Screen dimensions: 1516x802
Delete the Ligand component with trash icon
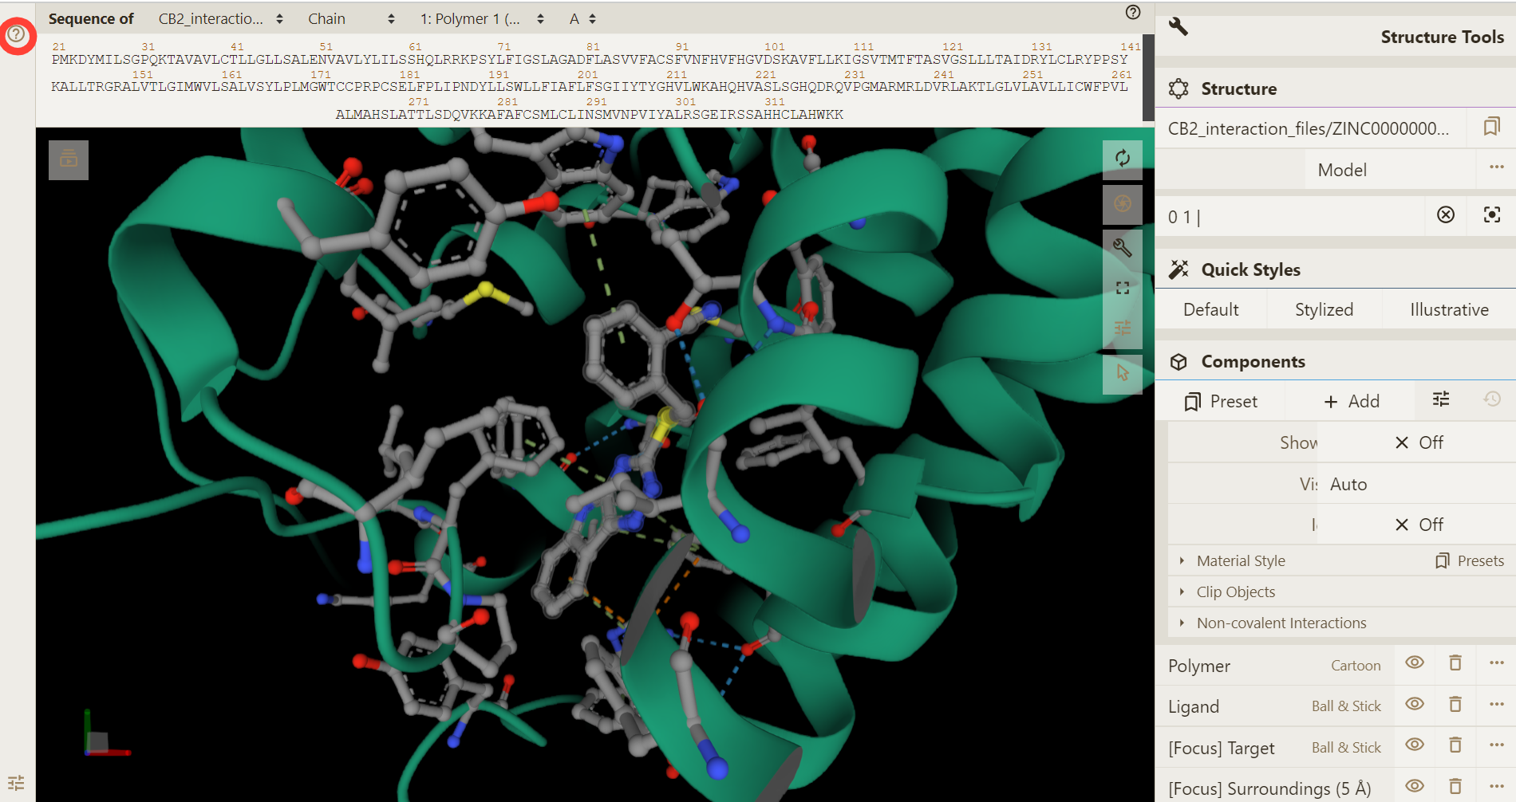pos(1455,705)
